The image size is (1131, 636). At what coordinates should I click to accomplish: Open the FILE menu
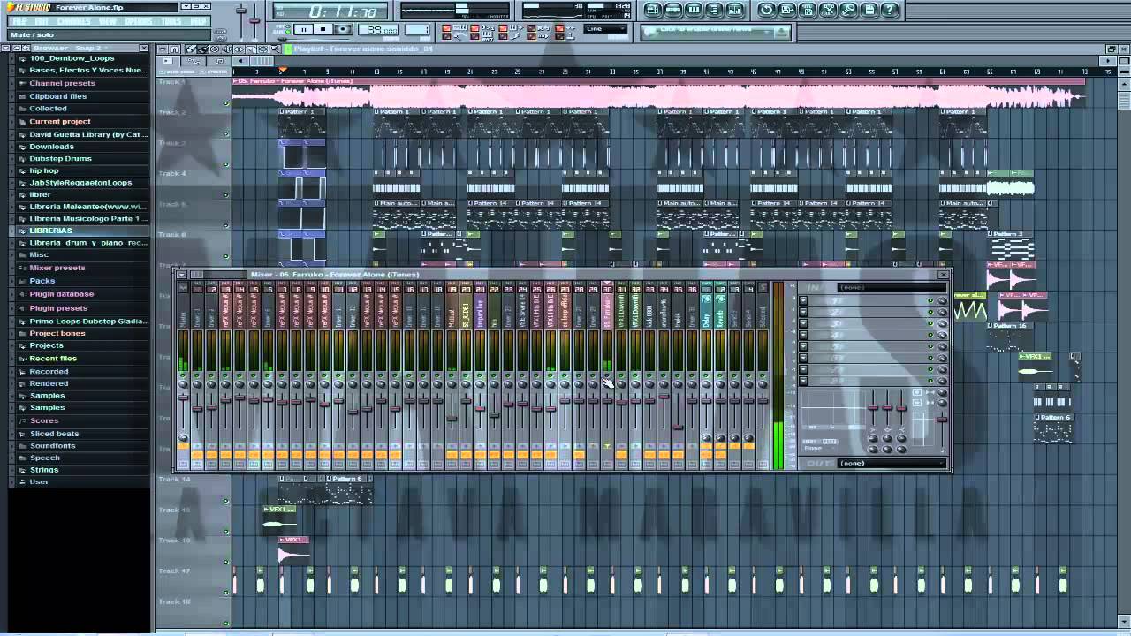pos(19,21)
